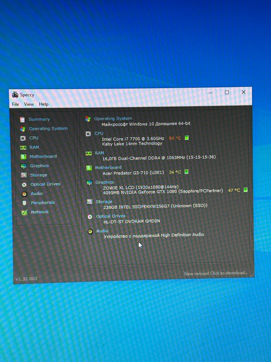This screenshot has width=271, height=362.
Task: Click the CPU chip icon in summary pane
Action: tap(88, 134)
